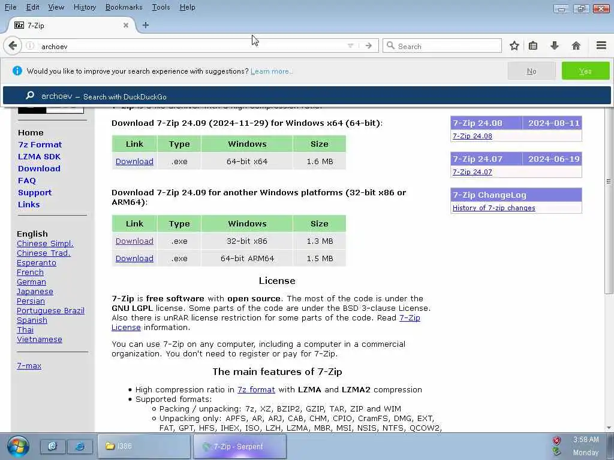The height and width of the screenshot is (460, 614).
Task: Switch to 7-Zip - Serpent taskbar button
Action: [x=240, y=446]
